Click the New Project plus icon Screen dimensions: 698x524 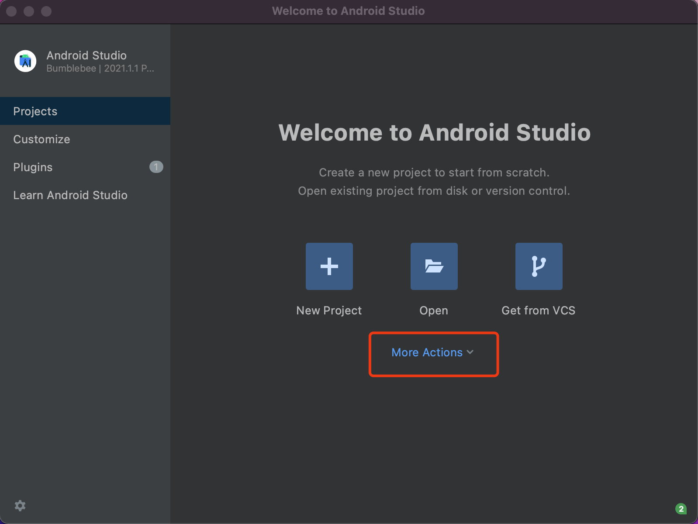tap(329, 266)
